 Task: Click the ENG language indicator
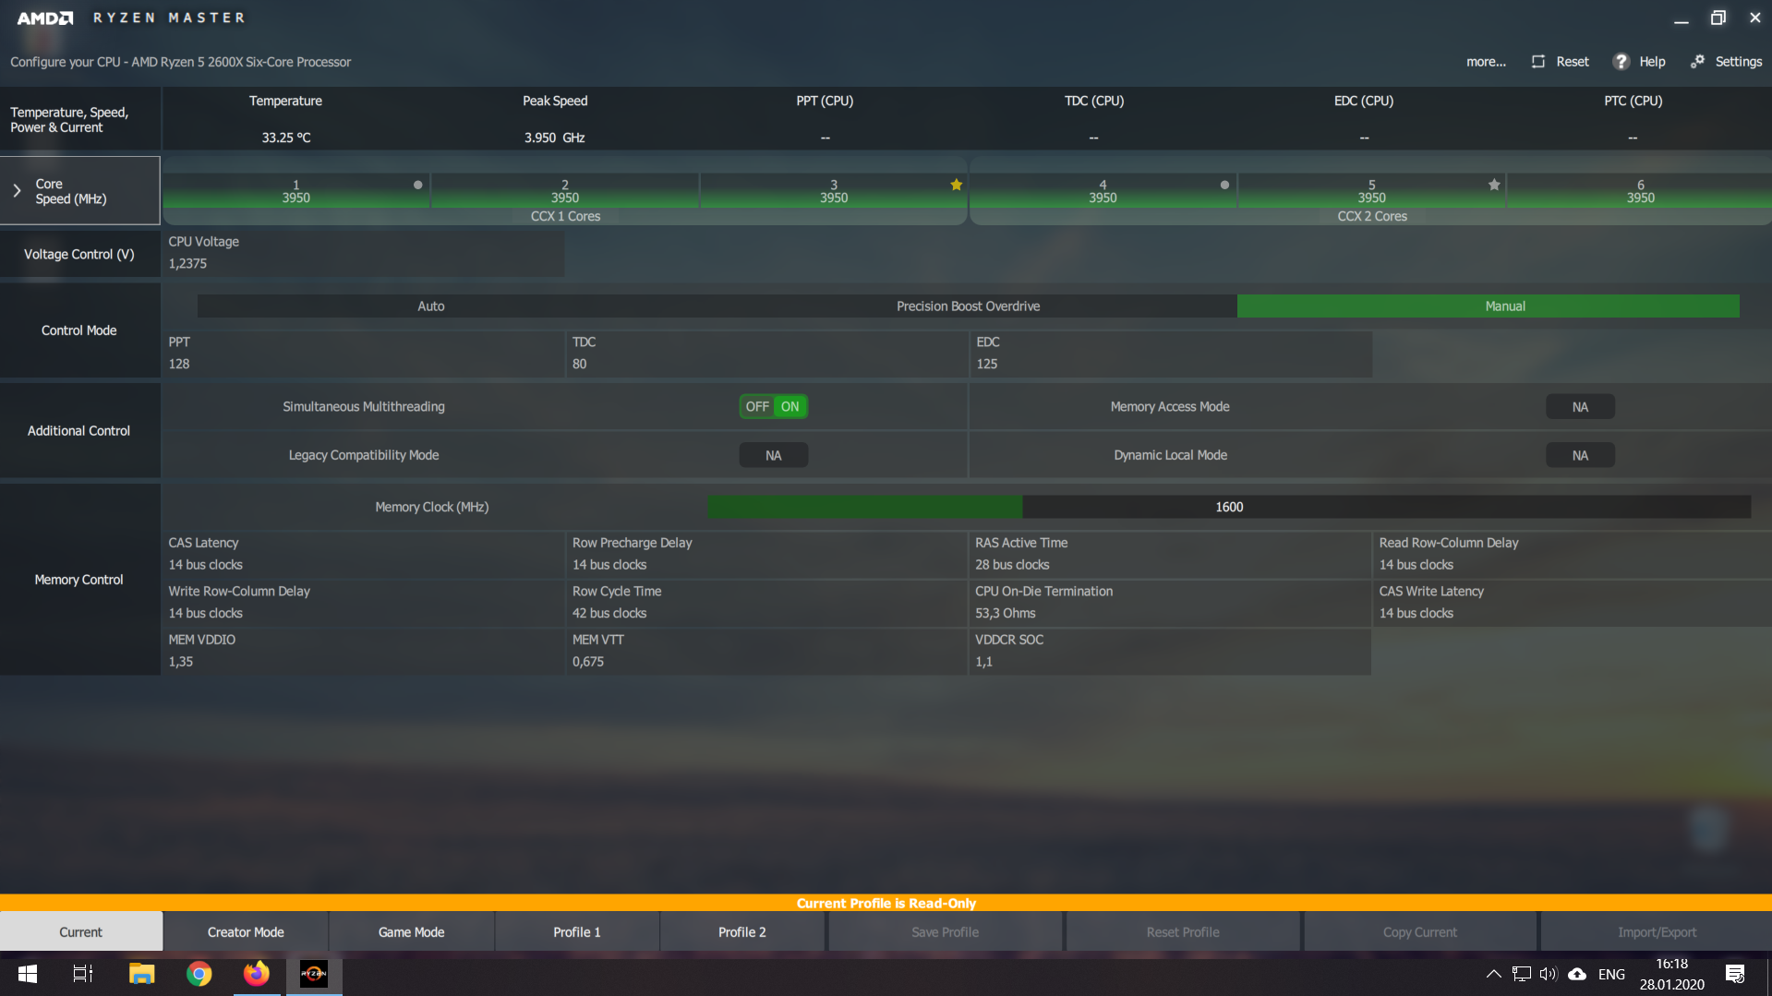(1611, 974)
